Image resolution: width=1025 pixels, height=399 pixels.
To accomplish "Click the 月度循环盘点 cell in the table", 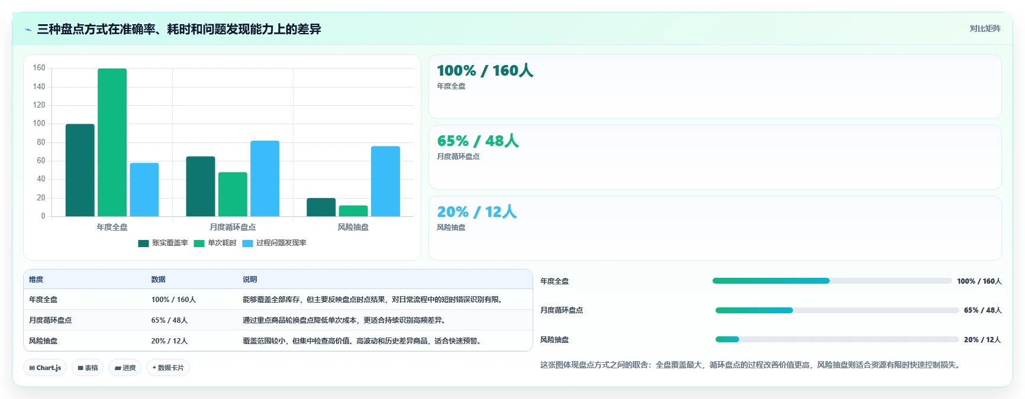I will (50, 320).
